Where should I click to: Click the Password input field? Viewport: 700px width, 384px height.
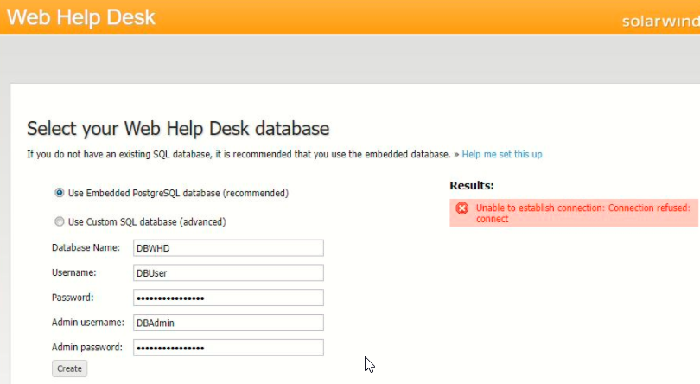(x=228, y=298)
